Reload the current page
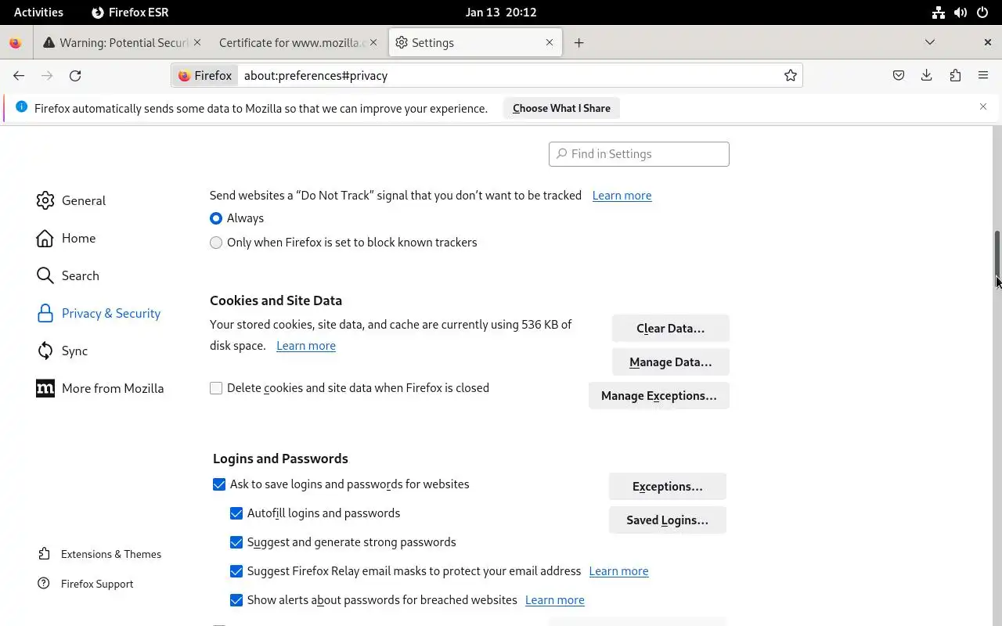The image size is (1002, 626). coord(75,75)
